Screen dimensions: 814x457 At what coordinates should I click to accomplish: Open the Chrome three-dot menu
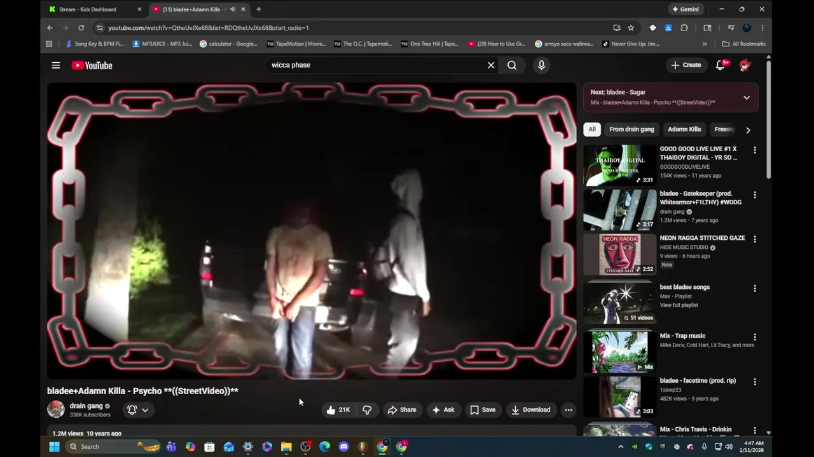click(x=762, y=28)
